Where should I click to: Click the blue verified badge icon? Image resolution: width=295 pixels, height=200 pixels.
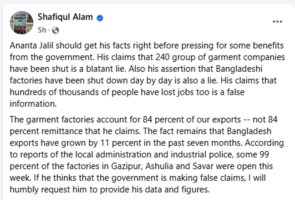coord(100,18)
